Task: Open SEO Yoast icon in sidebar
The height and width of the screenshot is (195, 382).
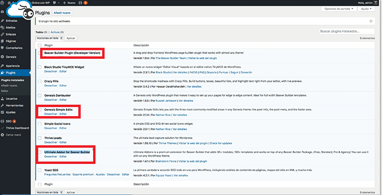Action: [2, 121]
